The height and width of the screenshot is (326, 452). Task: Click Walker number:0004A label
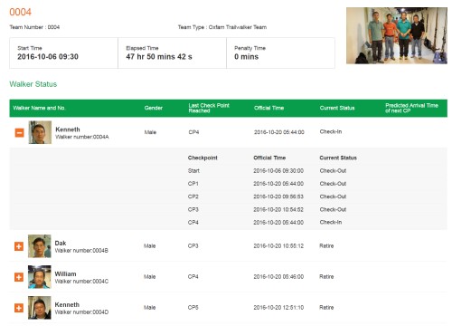(82, 137)
